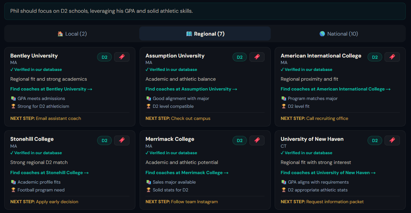Click the books icon beside GPA meets admissions
The height and width of the screenshot is (213, 411).
point(13,98)
